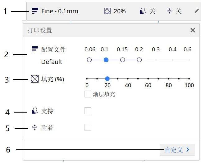Click the adhesion icon in header bar
This screenshot has height=167, width=206.
(169, 11)
